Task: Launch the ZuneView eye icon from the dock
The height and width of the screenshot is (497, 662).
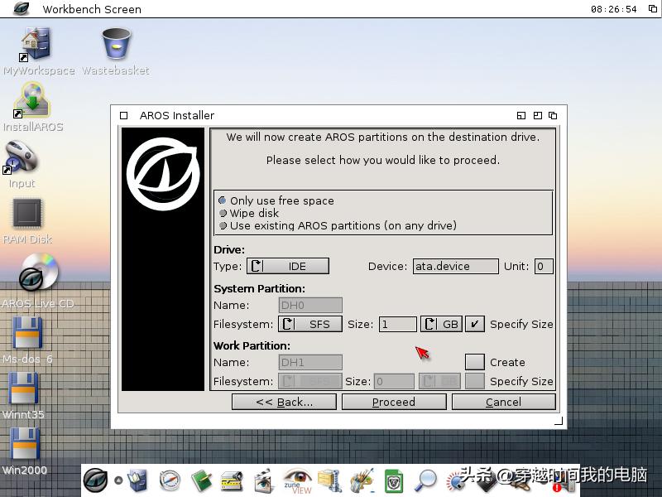Action: [x=299, y=481]
